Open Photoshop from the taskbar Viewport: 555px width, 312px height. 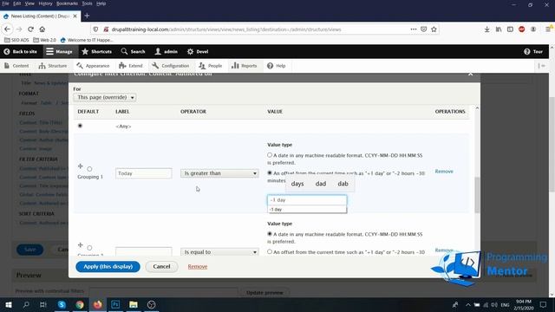pos(115,304)
